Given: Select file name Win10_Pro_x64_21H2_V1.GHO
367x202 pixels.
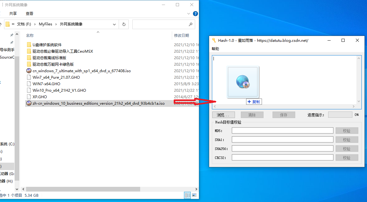Looking at the screenshot, I should (59, 90).
